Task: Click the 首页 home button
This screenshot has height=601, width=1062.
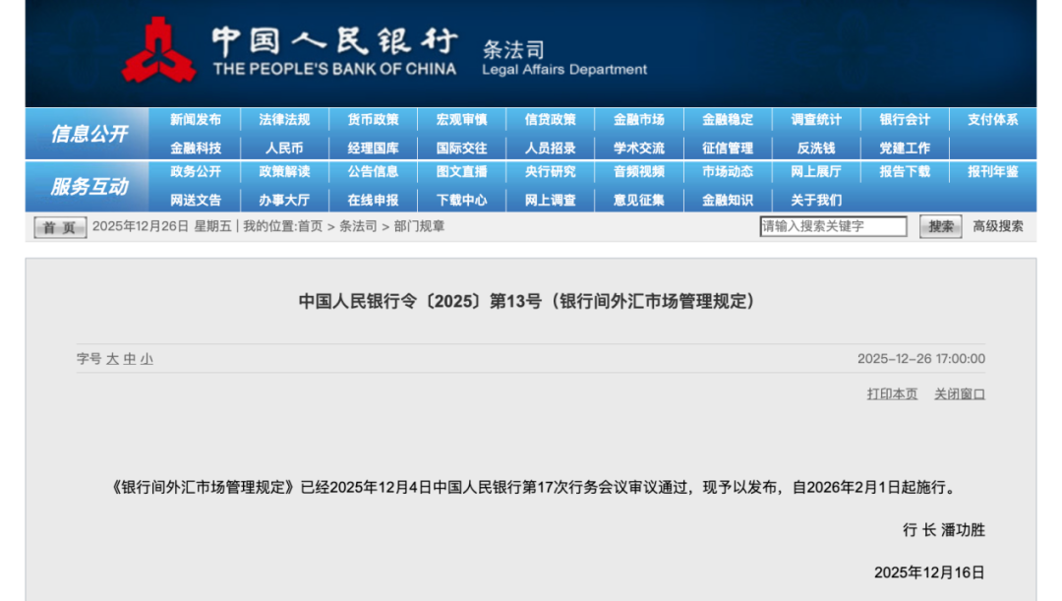Action: coord(60,227)
